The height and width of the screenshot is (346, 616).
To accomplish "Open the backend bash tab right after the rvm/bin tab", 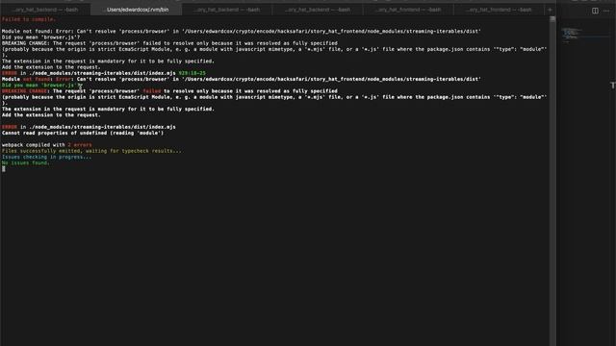I will point(227,10).
